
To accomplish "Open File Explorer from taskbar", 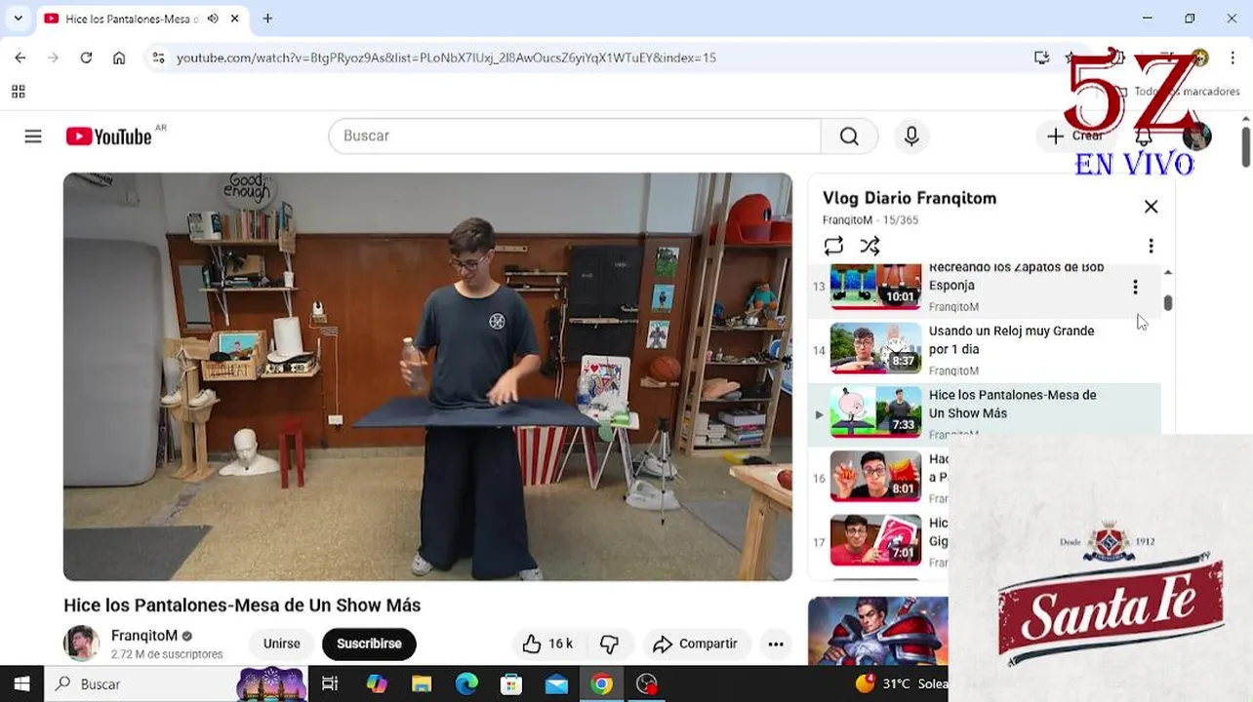I will point(421,684).
